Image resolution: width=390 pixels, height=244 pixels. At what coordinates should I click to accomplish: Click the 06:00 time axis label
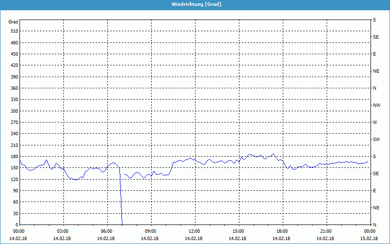coord(107,231)
